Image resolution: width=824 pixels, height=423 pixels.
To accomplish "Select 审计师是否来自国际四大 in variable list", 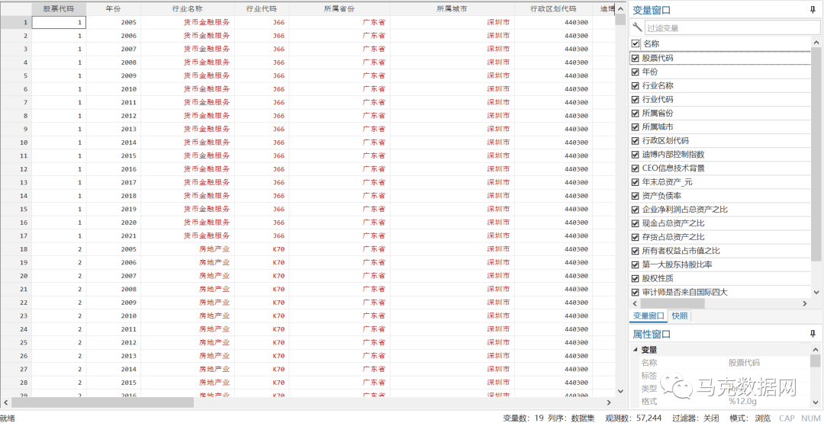I will pos(684,293).
